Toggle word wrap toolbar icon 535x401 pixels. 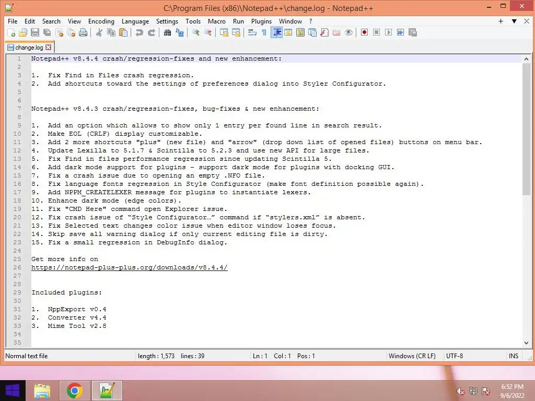click(x=252, y=32)
